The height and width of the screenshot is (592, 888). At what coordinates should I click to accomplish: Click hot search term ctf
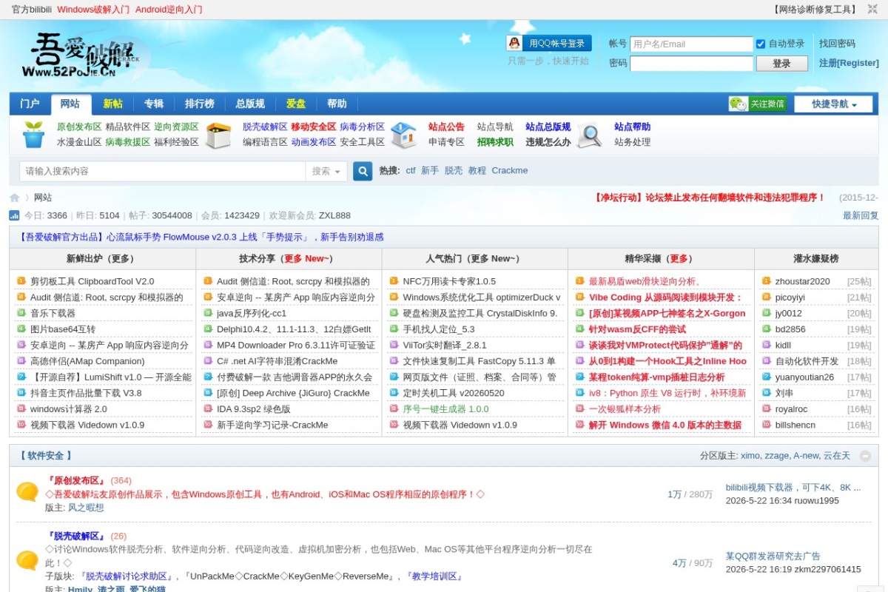tap(411, 170)
